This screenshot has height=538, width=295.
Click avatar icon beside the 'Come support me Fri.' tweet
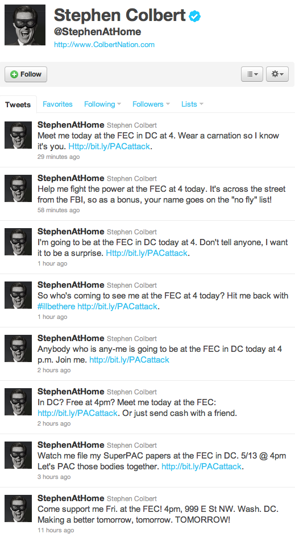coord(18,508)
